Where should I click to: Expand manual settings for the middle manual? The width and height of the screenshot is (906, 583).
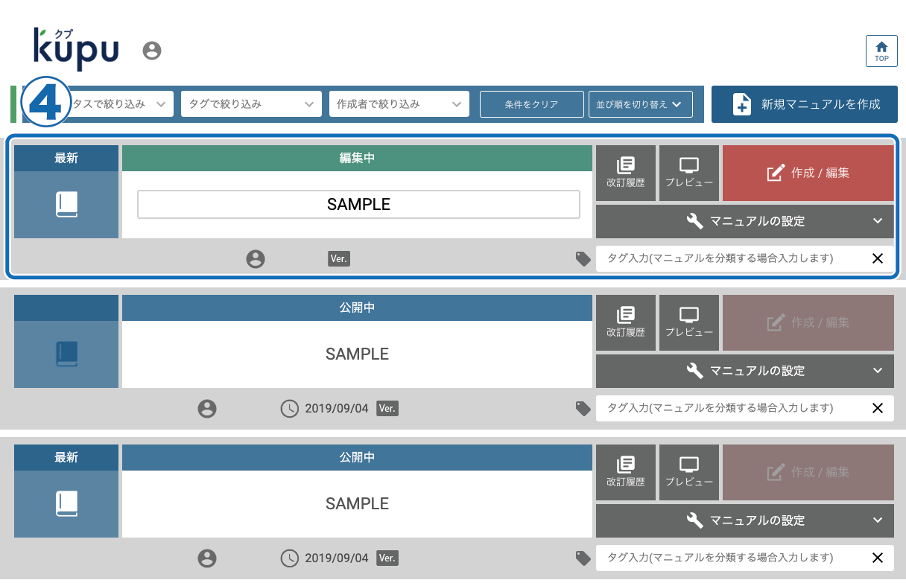click(x=744, y=371)
